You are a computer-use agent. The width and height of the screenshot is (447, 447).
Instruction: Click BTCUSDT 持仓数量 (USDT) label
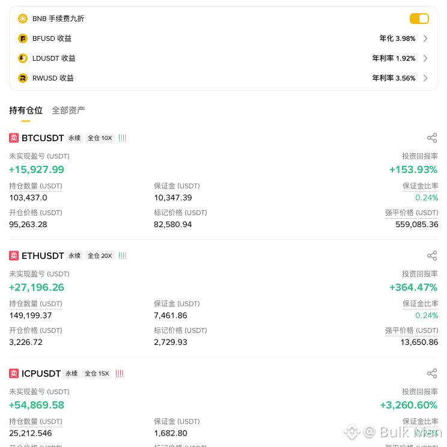pyautogui.click(x=35, y=186)
